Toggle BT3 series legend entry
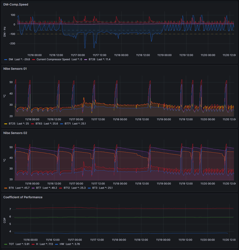The width and height of the screenshot is (239, 250). point(95,188)
